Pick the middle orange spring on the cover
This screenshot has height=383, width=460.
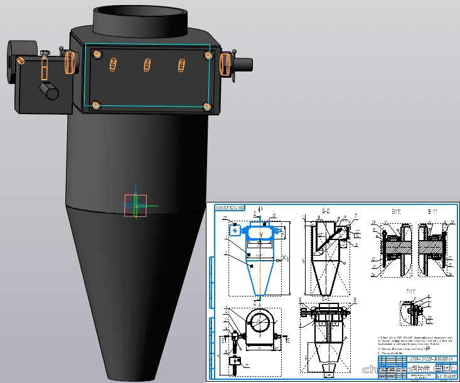click(x=148, y=65)
